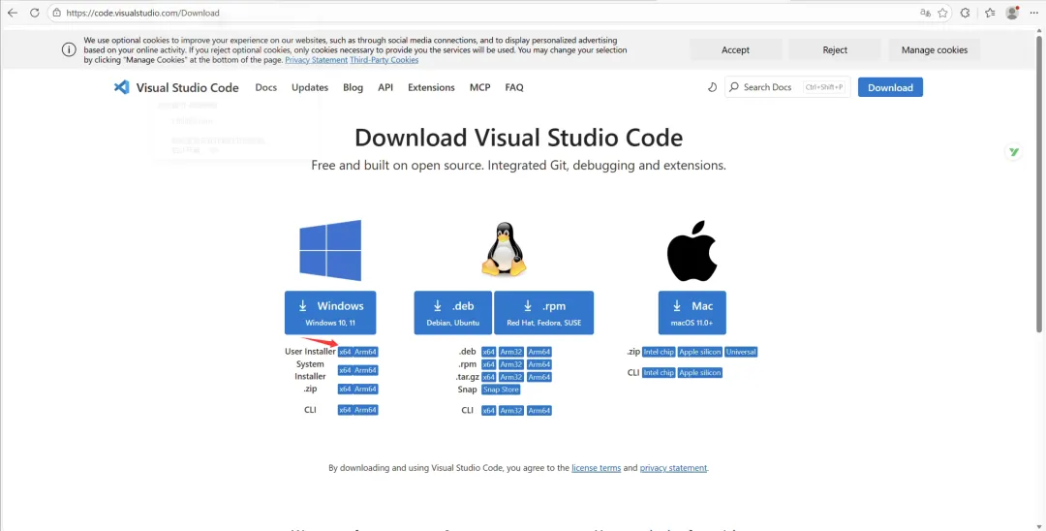Download Mac CLI Intel chip
Image resolution: width=1046 pixels, height=531 pixels.
[659, 372]
